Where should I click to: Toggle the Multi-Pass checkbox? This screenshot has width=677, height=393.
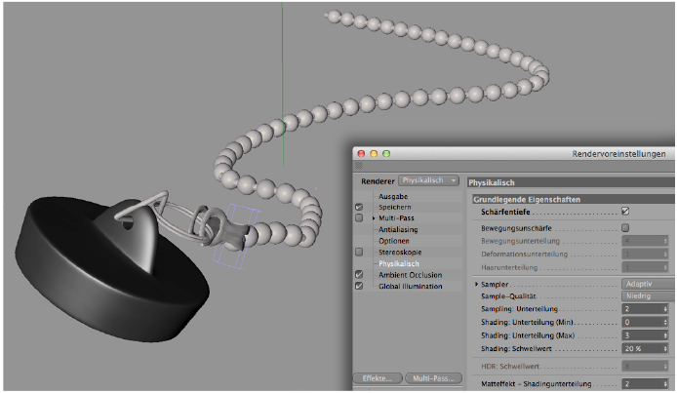pyautogui.click(x=359, y=217)
